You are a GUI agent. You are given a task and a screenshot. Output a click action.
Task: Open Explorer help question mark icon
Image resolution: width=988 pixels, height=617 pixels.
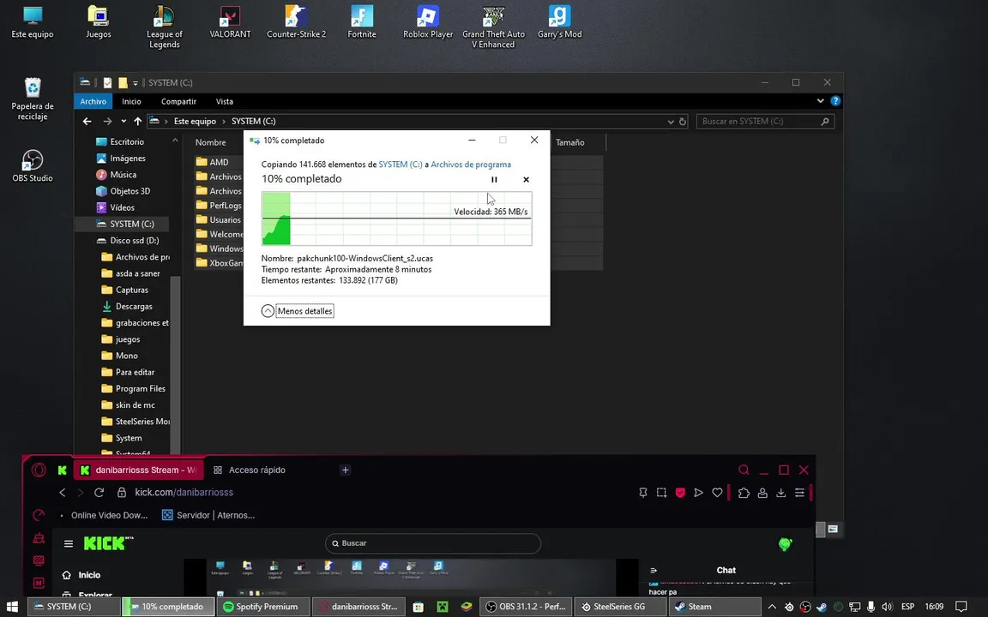(834, 101)
